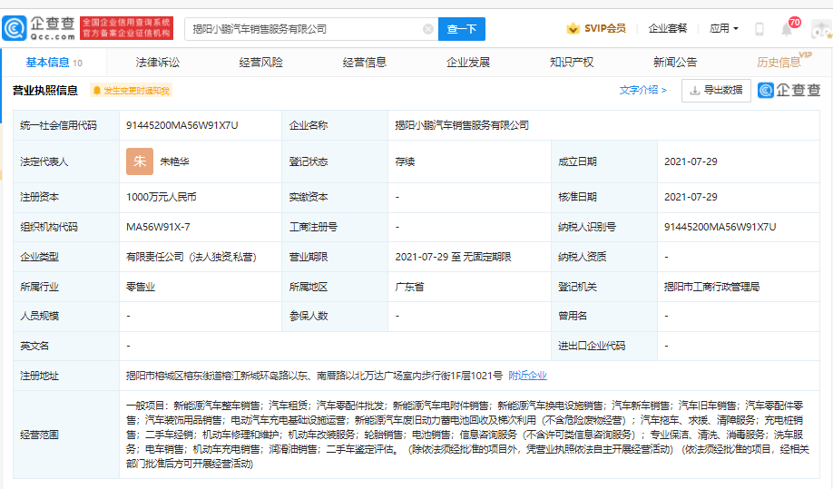
Task: Click 成立日期 value 2021-07-29
Action: click(691, 161)
